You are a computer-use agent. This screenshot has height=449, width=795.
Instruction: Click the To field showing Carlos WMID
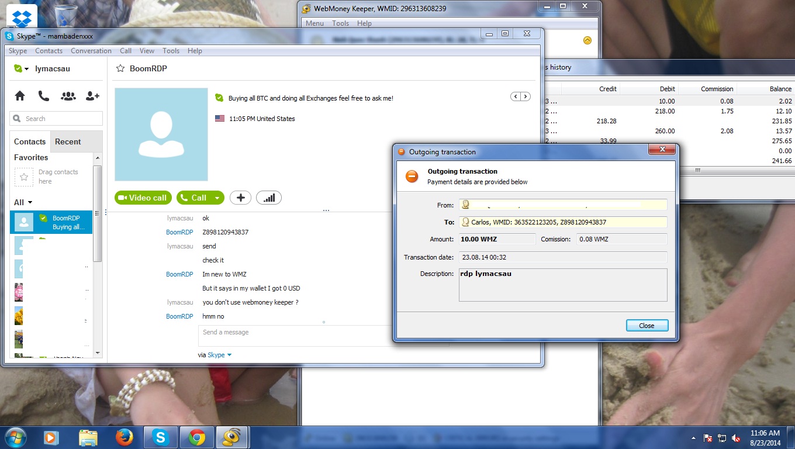pyautogui.click(x=563, y=222)
